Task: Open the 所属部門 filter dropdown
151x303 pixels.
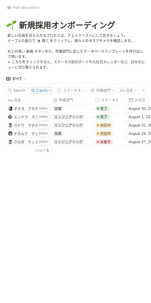Action: [x=102, y=90]
